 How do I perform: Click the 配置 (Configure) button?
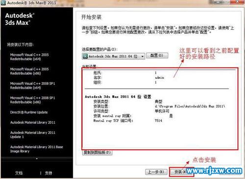pyautogui.click(x=157, y=56)
